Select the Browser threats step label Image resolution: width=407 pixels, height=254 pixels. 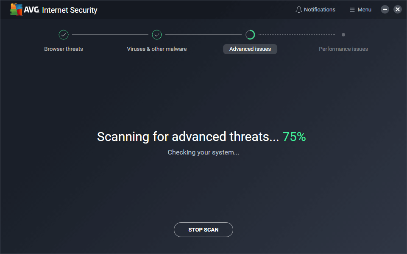[x=64, y=49]
